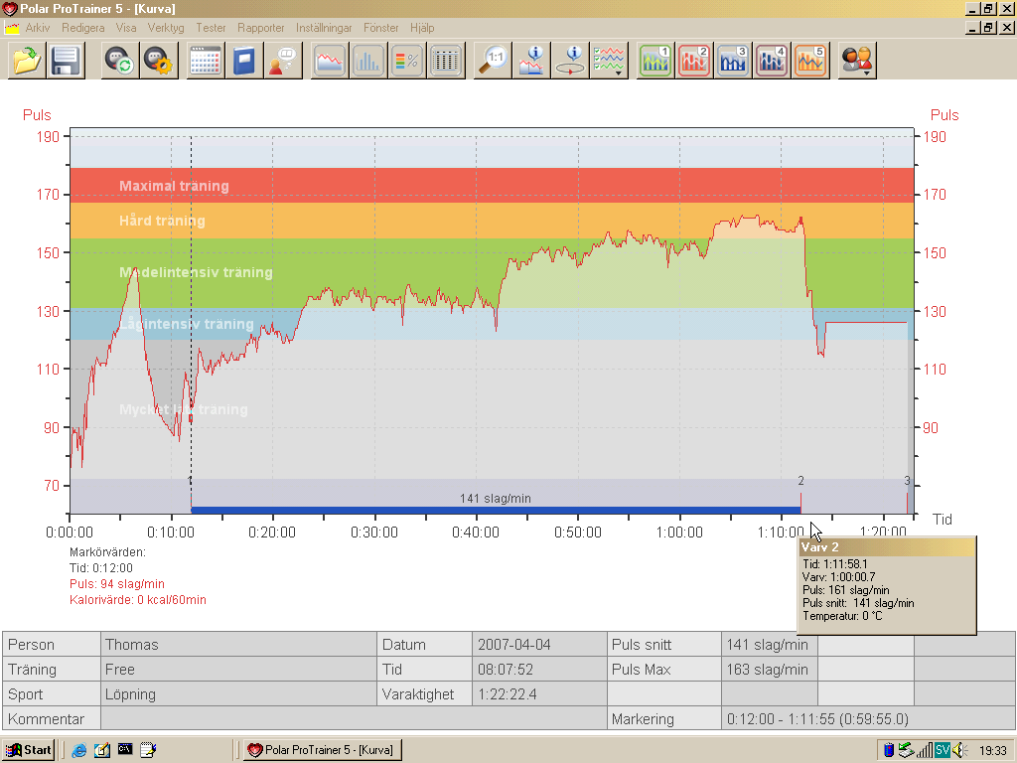Click lap marker 3 on the timeline

tap(907, 482)
